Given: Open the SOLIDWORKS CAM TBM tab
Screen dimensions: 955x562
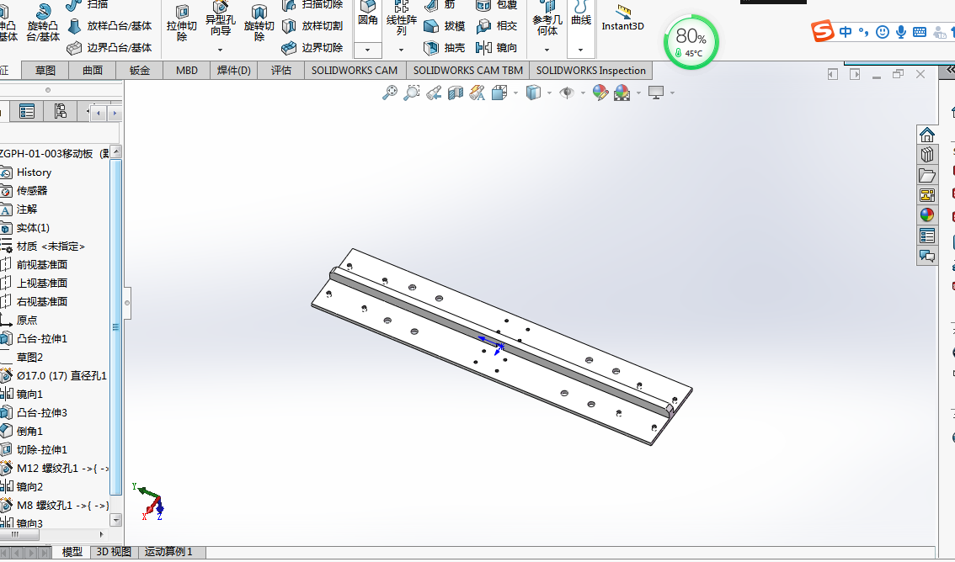Looking at the screenshot, I should click(x=467, y=71).
